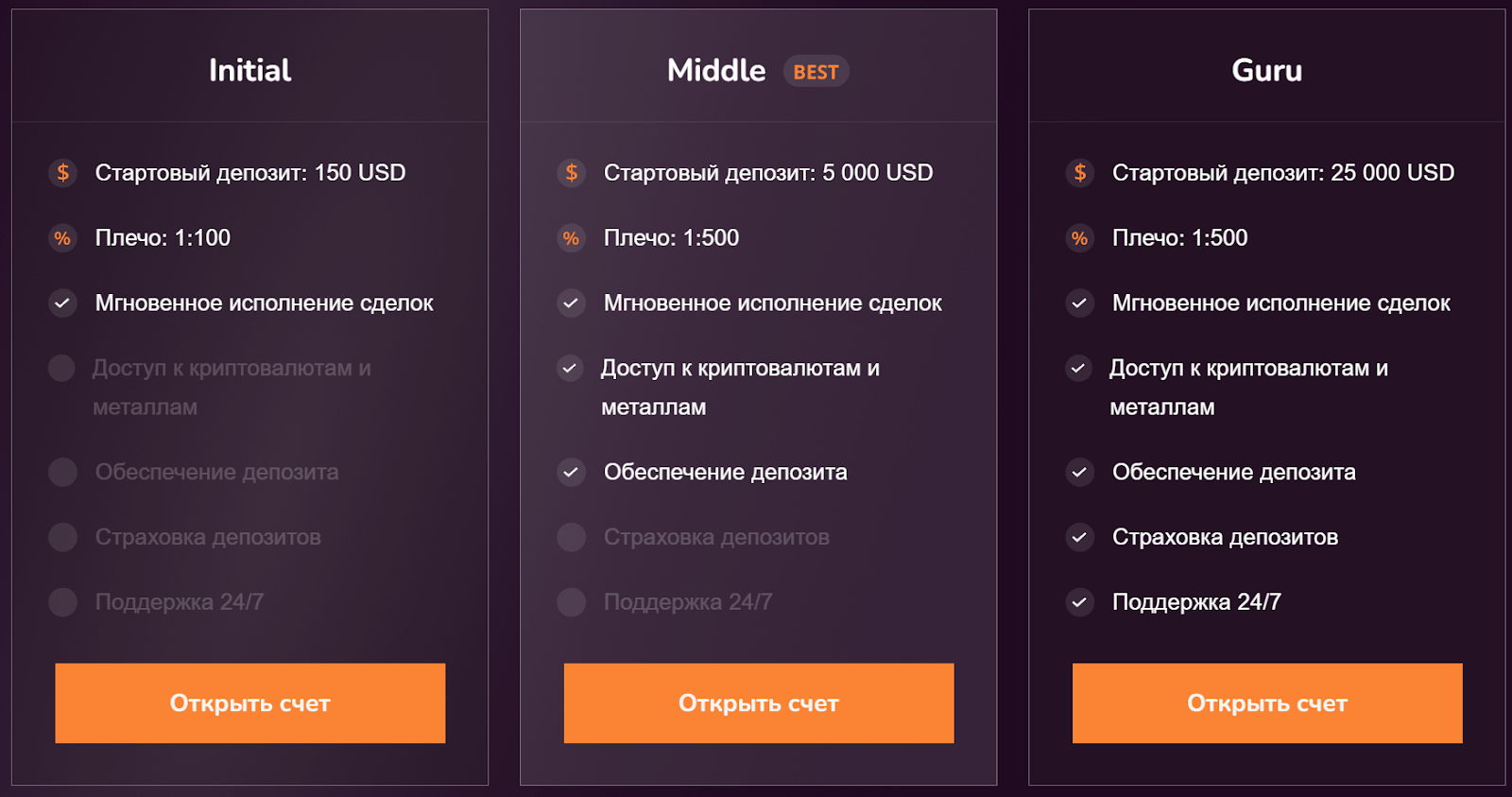Click the disabled circle beside Initial's Обеспечение депозита

tap(62, 472)
